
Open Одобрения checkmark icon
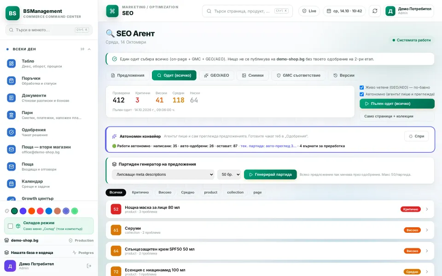click(11, 132)
